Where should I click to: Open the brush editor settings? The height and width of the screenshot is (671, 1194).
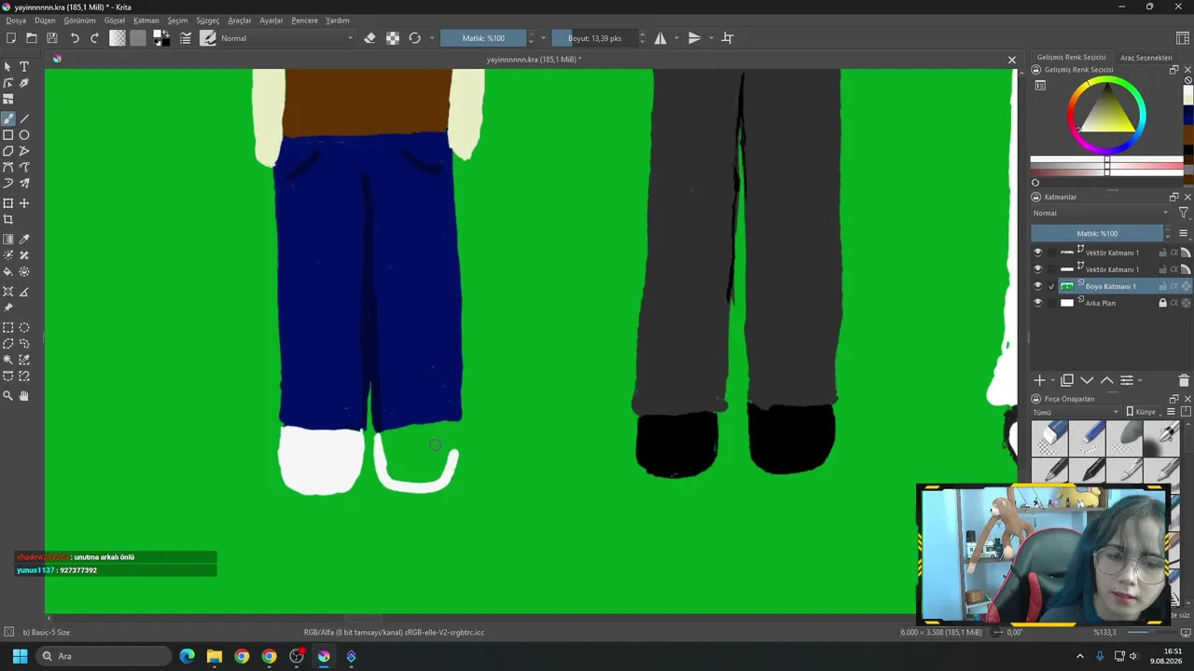[186, 38]
